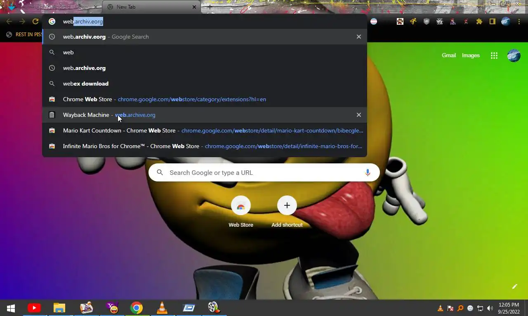Image resolution: width=528 pixels, height=316 pixels.
Task: Click the Search Google or type a URL box
Action: [x=264, y=173]
